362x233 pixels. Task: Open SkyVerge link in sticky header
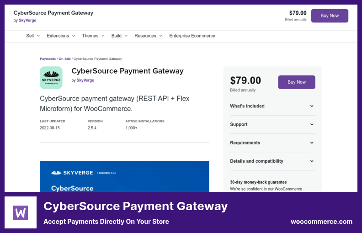pos(27,21)
